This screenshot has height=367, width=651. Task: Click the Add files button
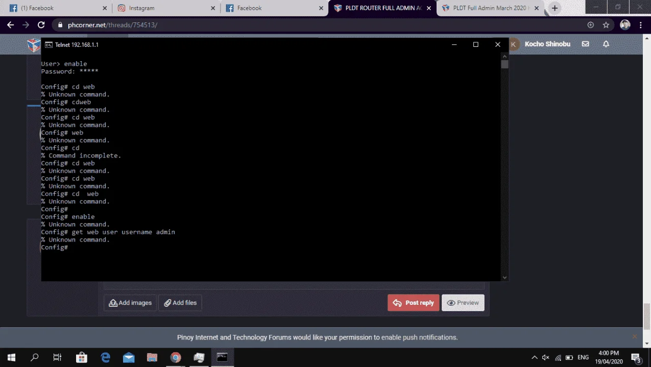(x=180, y=303)
